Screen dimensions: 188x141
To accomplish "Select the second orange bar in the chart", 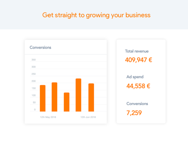I will (54, 97).
